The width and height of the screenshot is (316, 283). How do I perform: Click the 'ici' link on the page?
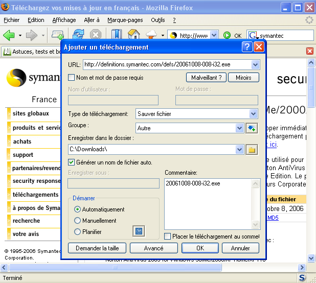[x=273, y=145]
